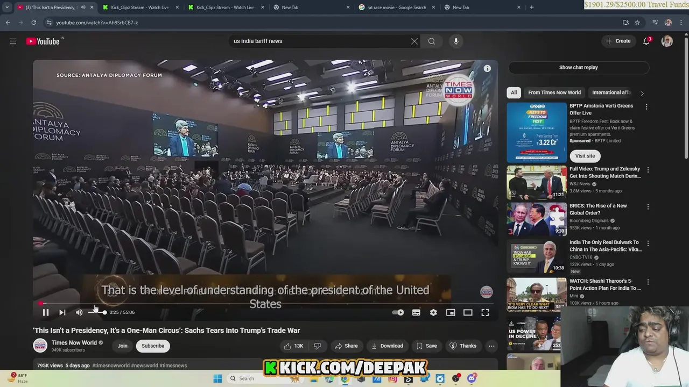Open the video info card icon
Viewport: 689px width, 387px height.
[x=487, y=68]
